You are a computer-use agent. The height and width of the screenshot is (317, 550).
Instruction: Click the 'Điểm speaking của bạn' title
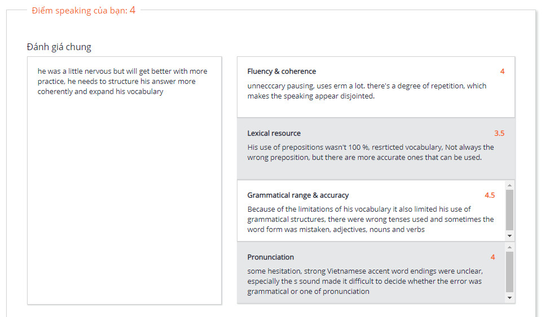coord(83,10)
